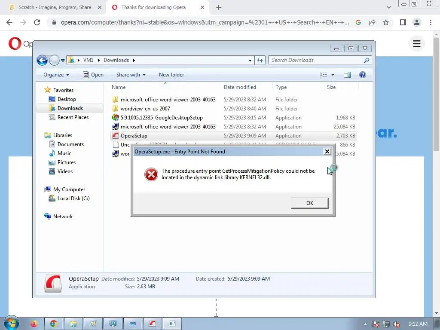Open the recent pages dropdown beside the navigation arrows
Screen dimensions: 440x330
(x=63, y=60)
